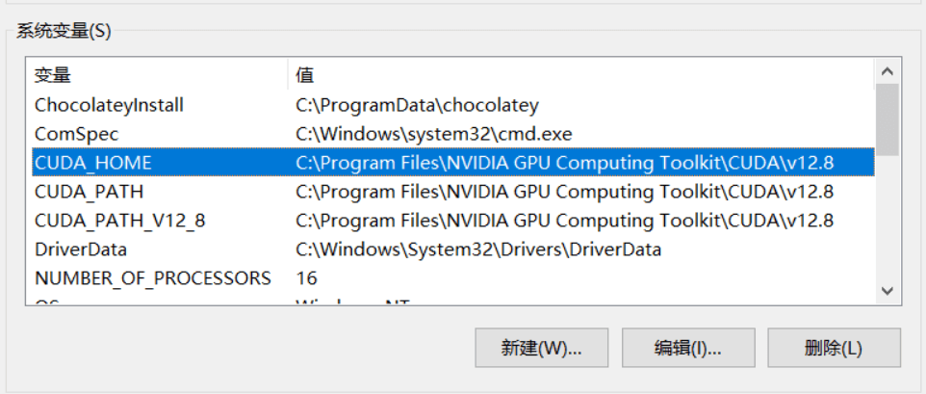
Task: Click the 变量 column header
Action: coord(53,75)
